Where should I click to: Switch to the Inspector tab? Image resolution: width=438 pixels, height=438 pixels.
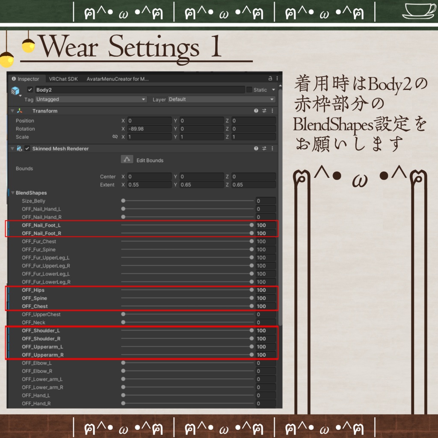[x=26, y=79]
